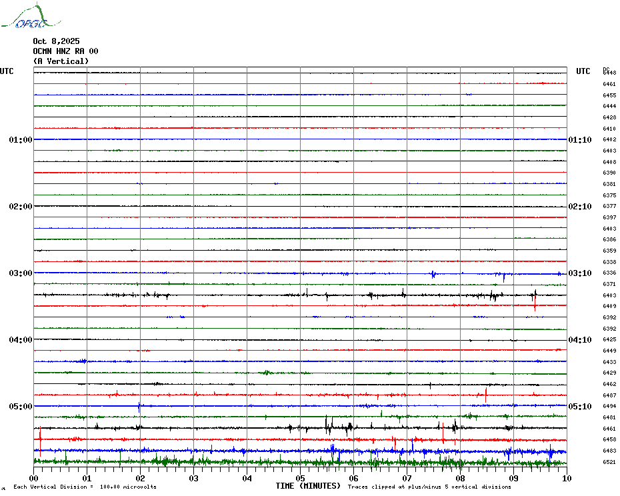Image resolution: width=620 pixels, height=496 pixels.
Task: Click the TIME (MINUTES) axis title
Action: (x=309, y=486)
